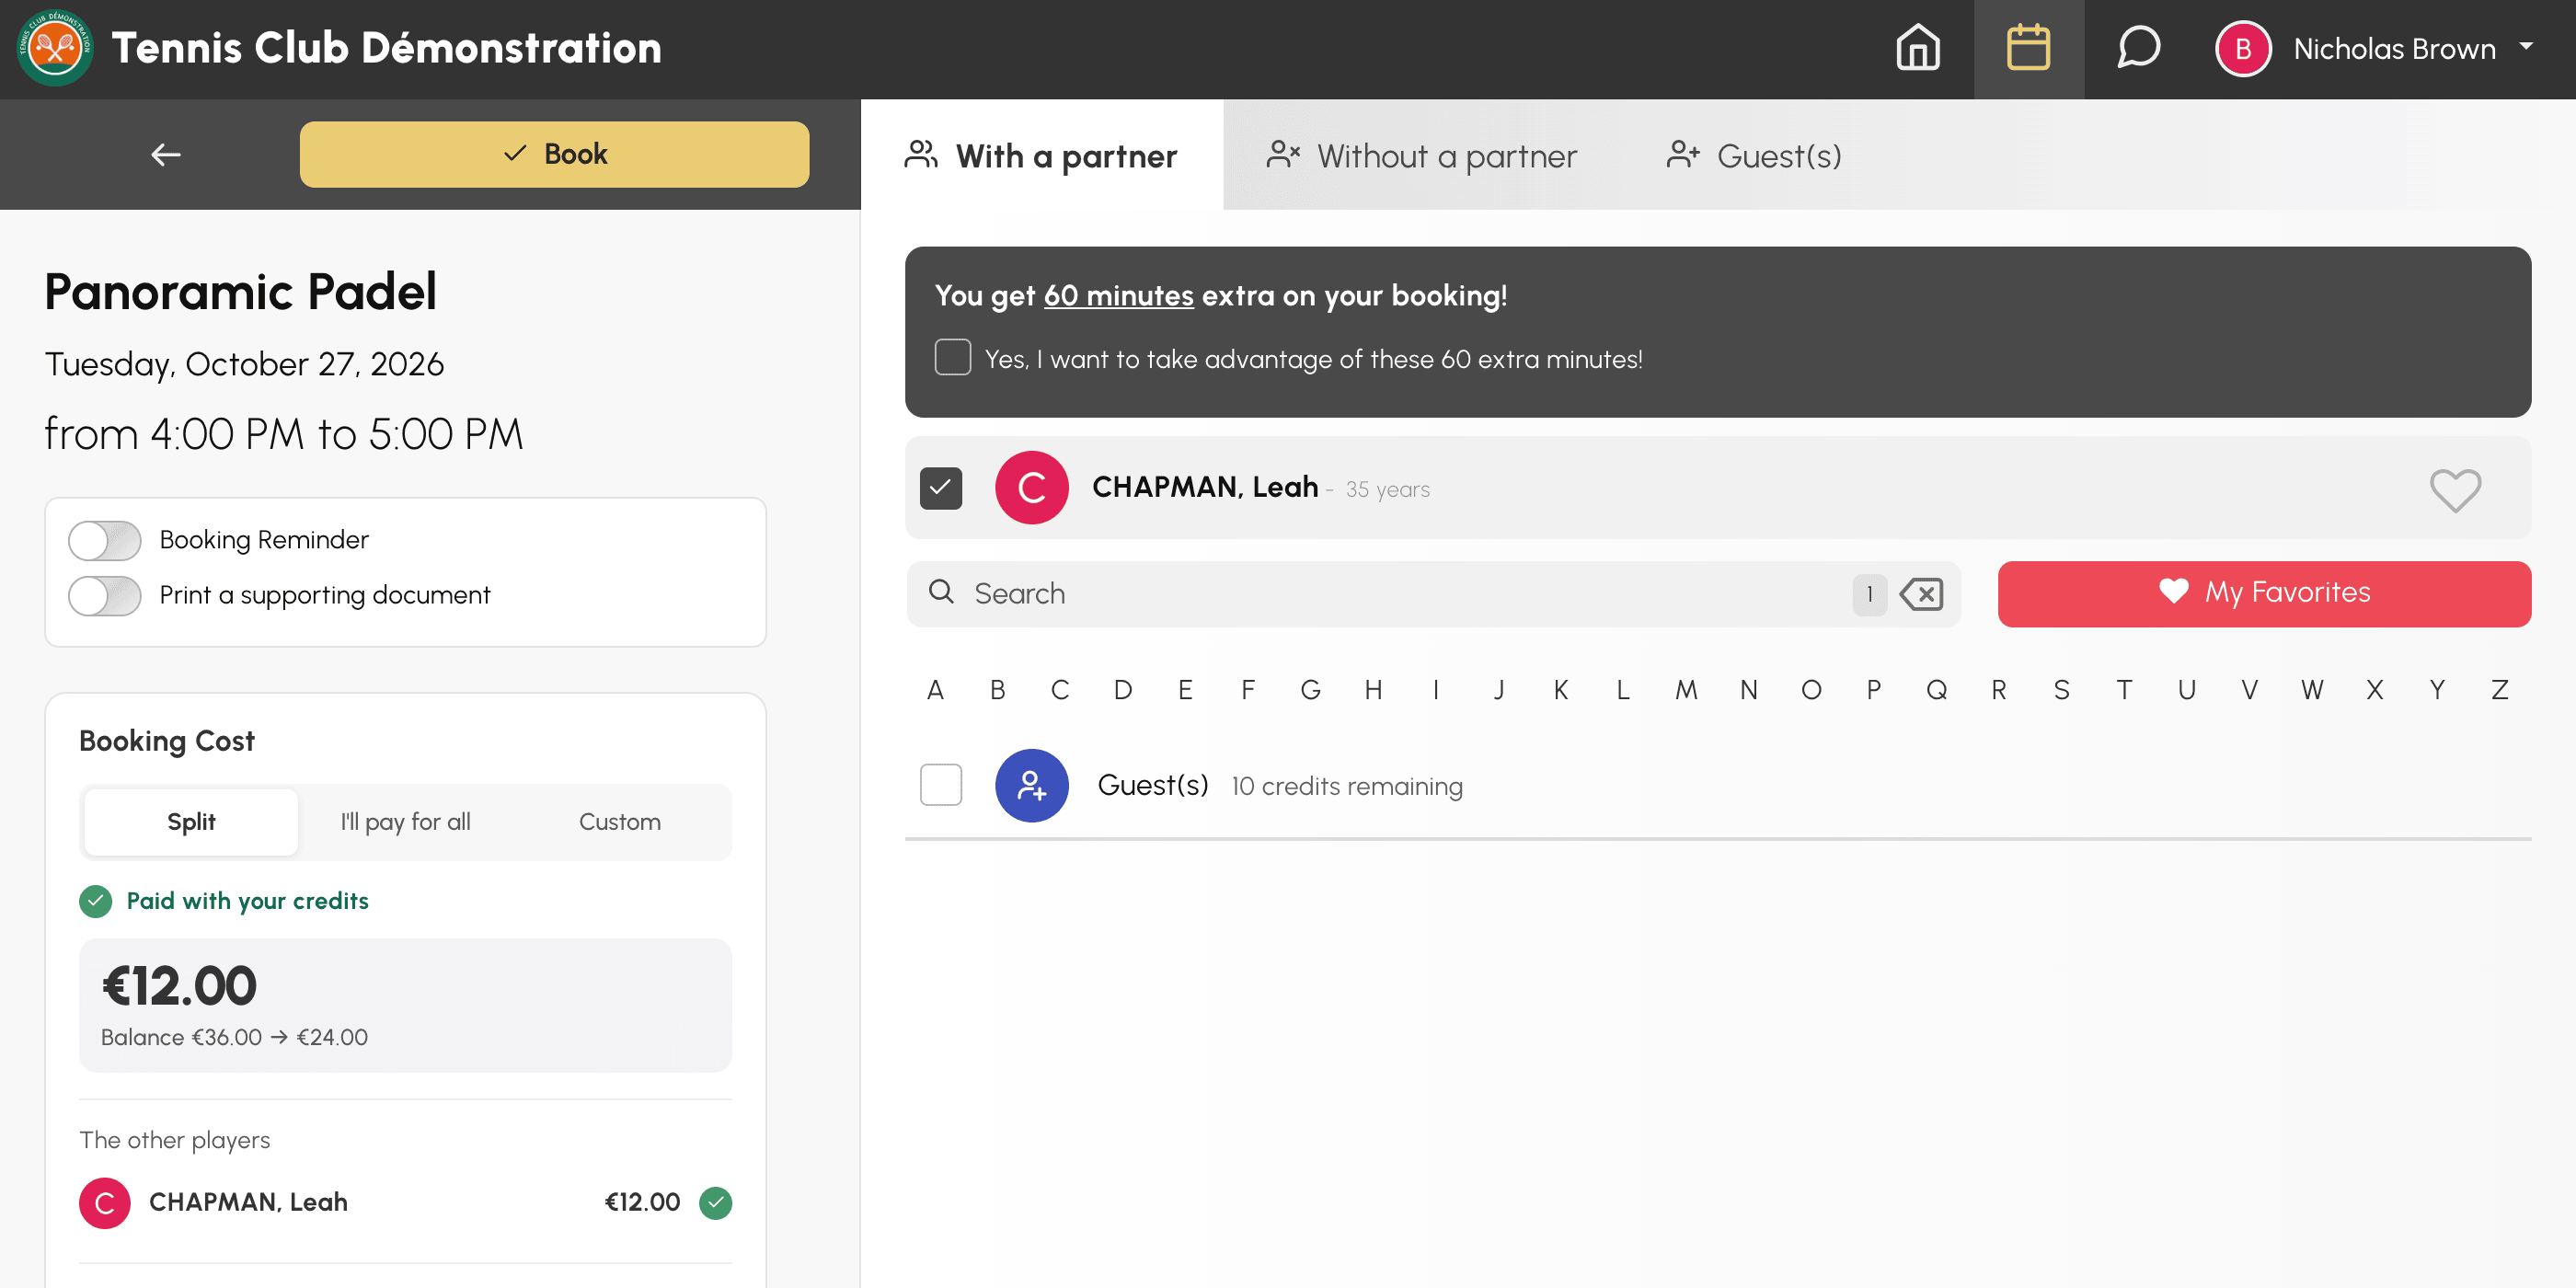
Task: Switch to Without a partner tab
Action: pos(1421,155)
